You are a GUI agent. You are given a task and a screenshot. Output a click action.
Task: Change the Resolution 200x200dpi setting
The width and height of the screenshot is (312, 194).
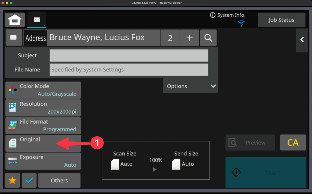(43, 108)
